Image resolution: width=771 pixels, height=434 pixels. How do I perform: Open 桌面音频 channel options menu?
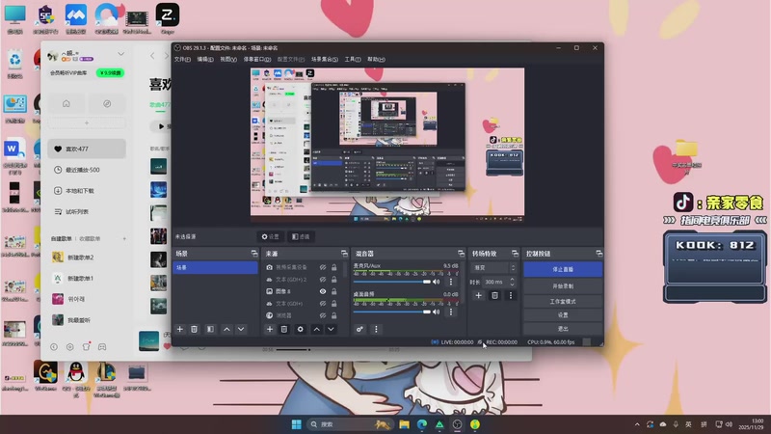point(451,312)
